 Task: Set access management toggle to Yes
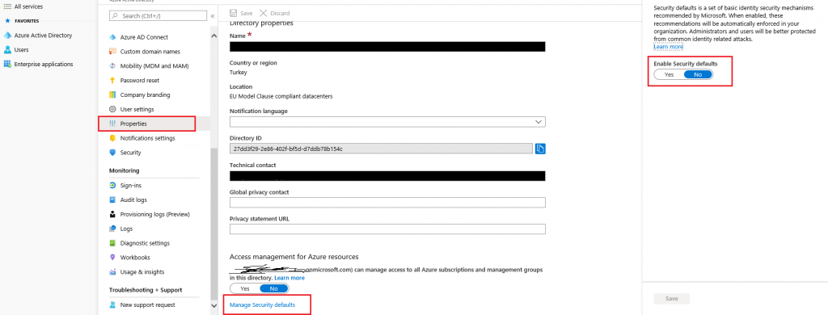tap(245, 288)
